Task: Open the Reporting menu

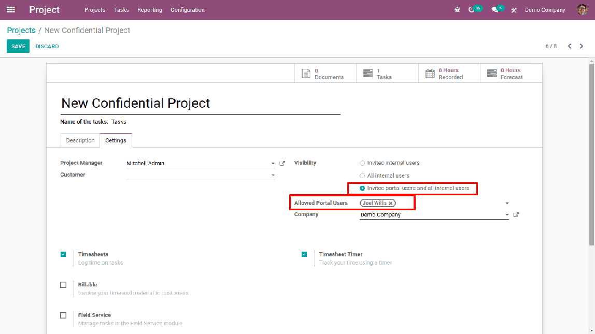Action: (x=149, y=10)
